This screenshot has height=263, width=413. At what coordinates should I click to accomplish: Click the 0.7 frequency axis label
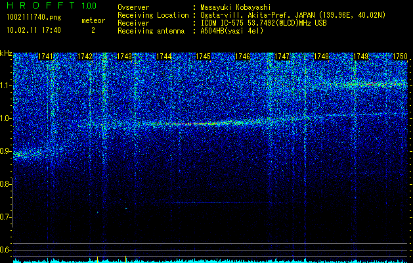pyautogui.click(x=5, y=217)
